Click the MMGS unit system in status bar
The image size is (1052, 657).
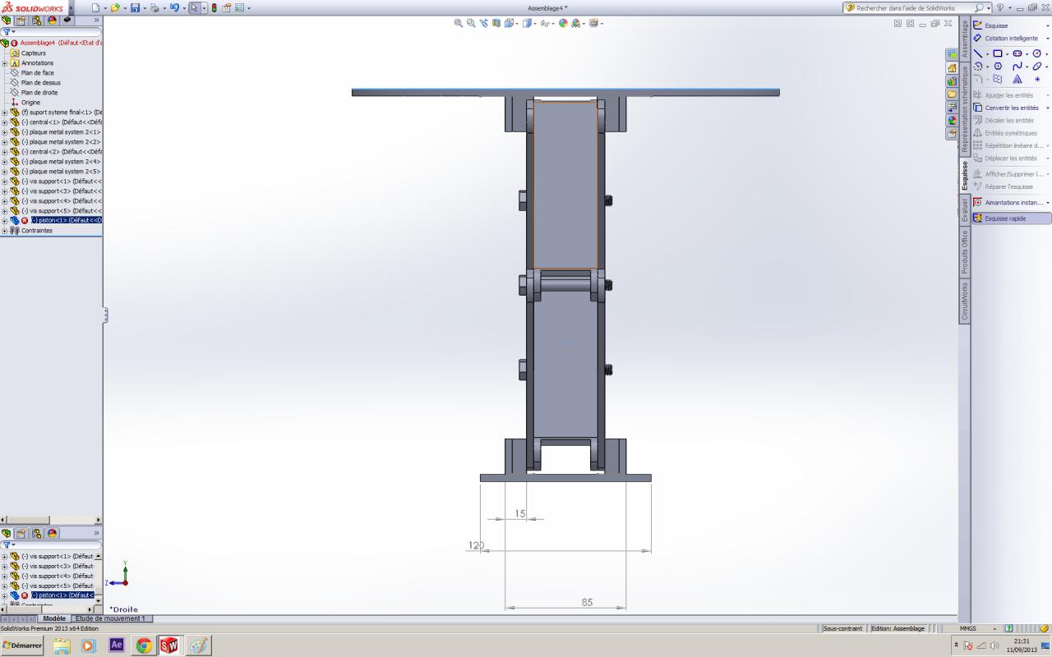tap(968, 629)
